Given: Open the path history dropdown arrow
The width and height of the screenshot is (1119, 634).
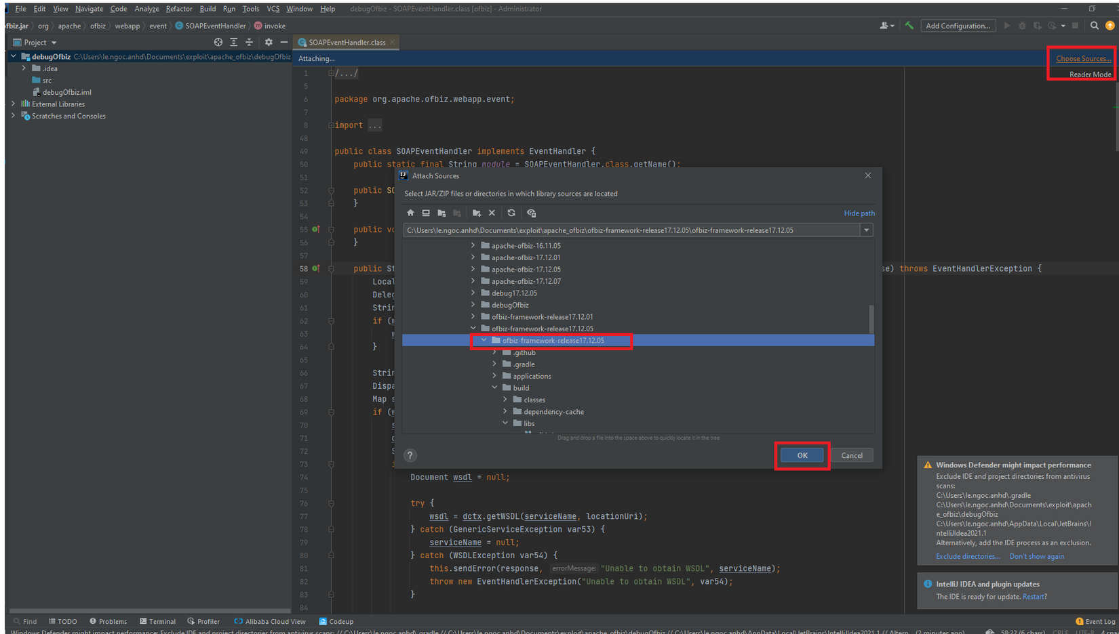Looking at the screenshot, I should [x=866, y=230].
